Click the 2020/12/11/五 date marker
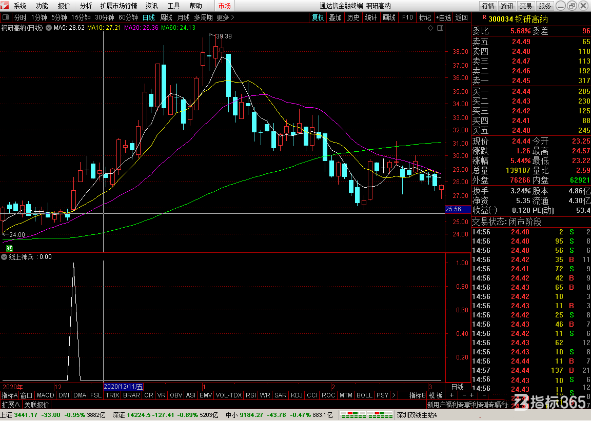 pos(123,386)
